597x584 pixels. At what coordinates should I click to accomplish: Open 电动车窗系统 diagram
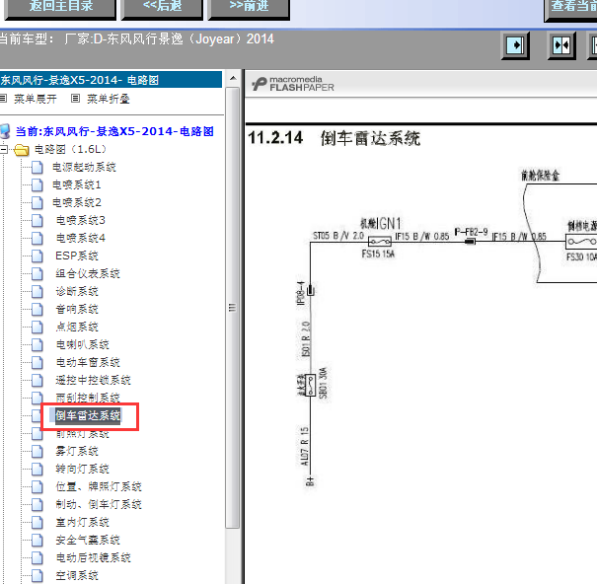pyautogui.click(x=88, y=362)
